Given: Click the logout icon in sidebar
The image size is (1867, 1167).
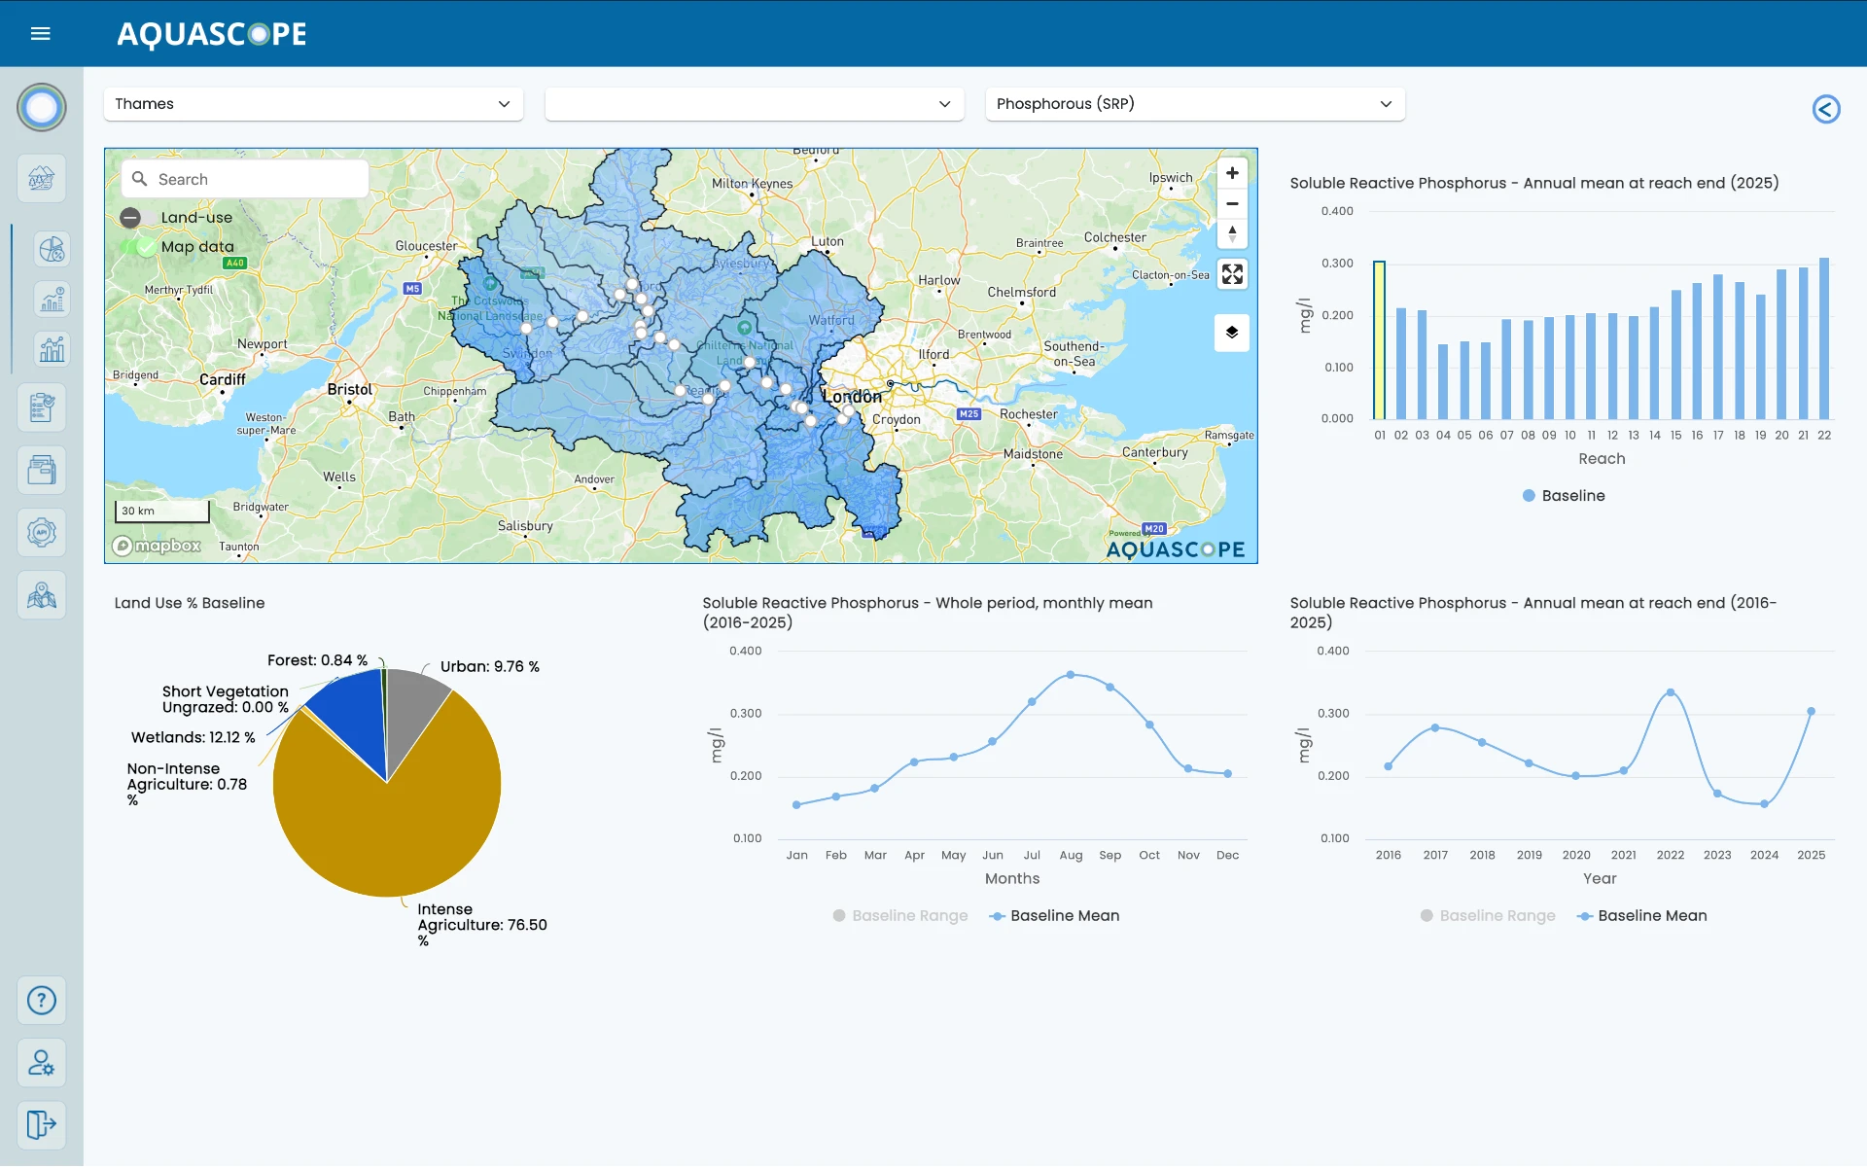Looking at the screenshot, I should [42, 1124].
